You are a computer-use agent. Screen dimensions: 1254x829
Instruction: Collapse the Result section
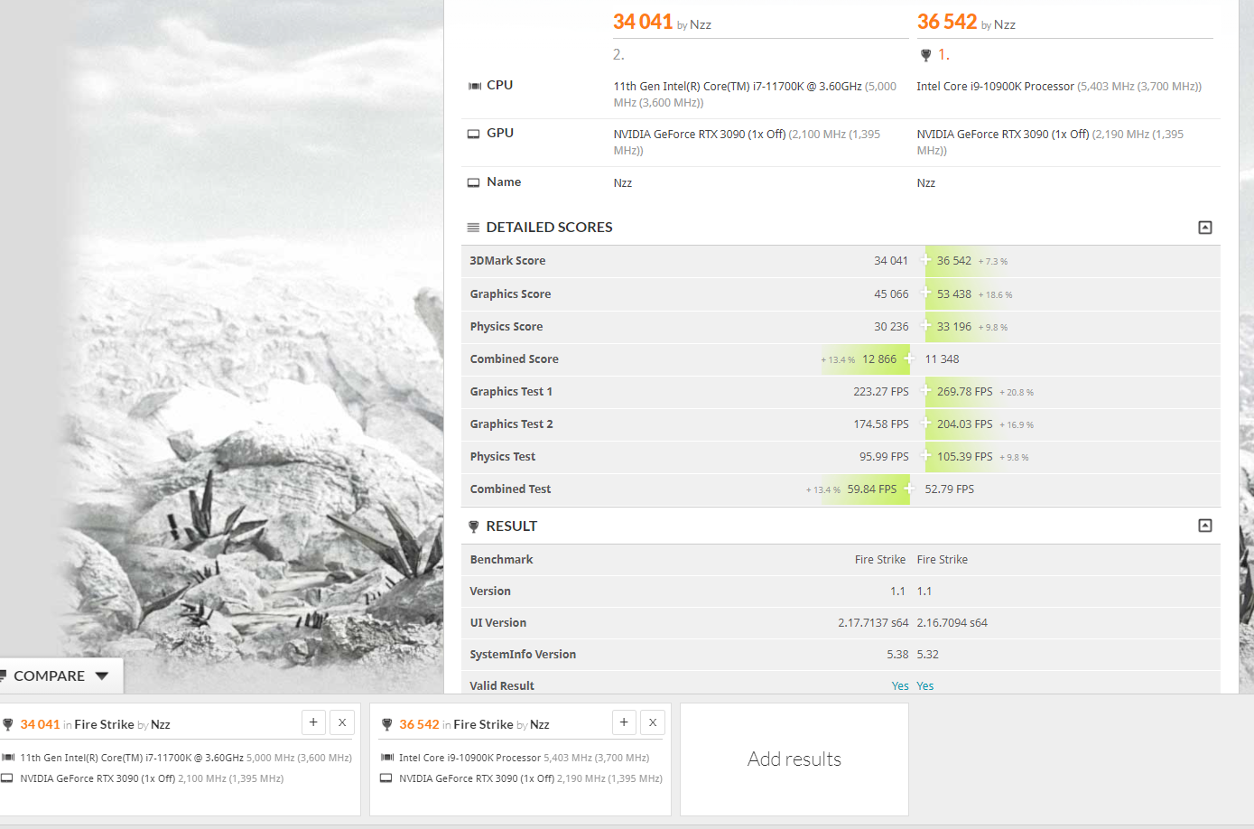[1204, 526]
